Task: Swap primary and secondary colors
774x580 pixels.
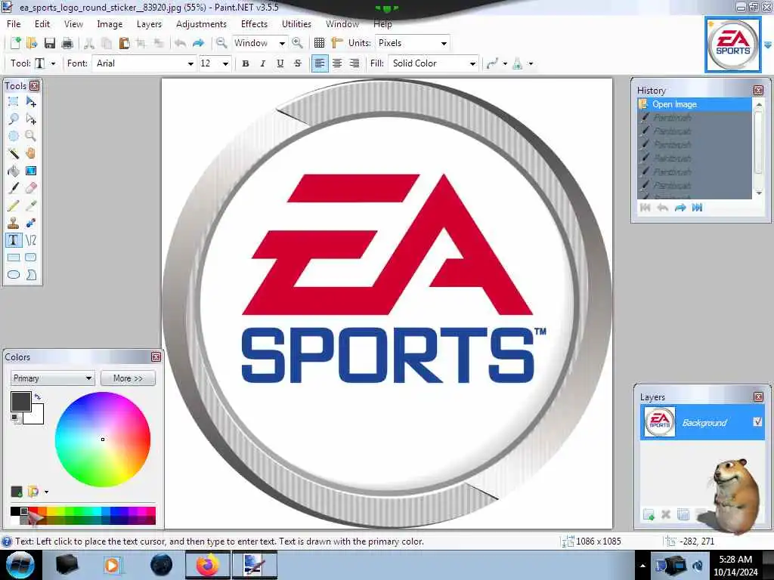Action: (38, 396)
